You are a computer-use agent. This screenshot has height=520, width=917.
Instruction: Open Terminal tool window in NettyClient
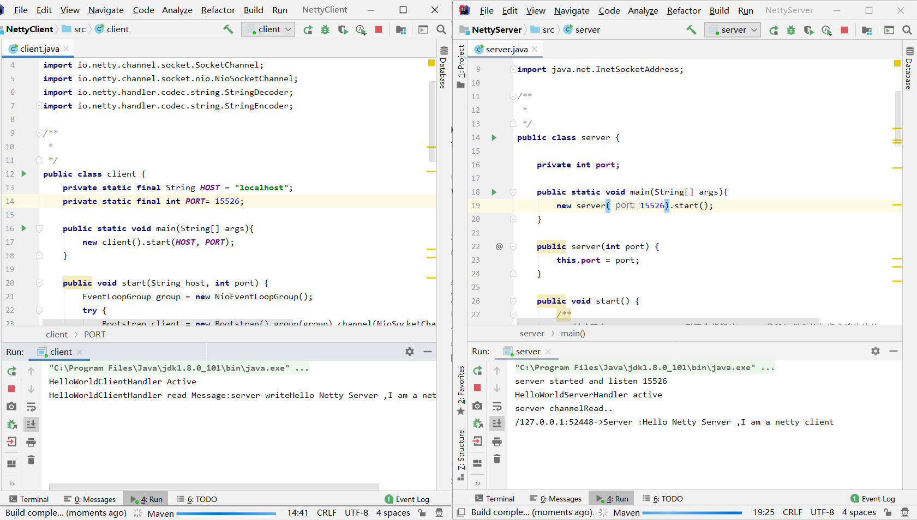click(x=29, y=499)
